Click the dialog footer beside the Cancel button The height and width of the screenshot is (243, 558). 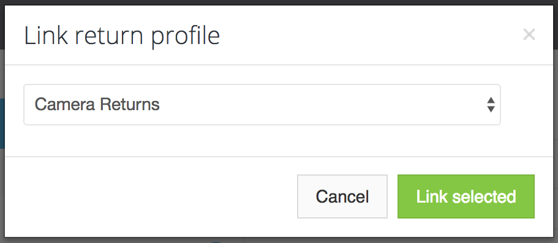click(x=149, y=196)
